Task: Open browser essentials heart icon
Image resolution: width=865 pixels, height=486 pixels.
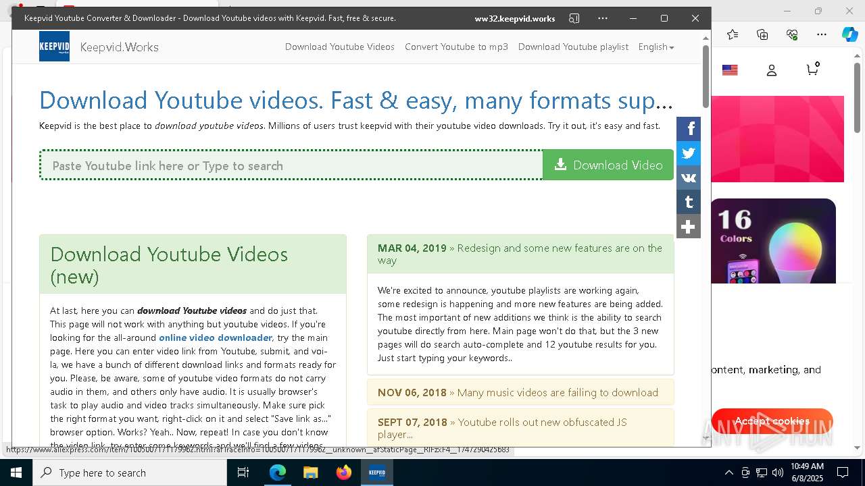Action: pyautogui.click(x=792, y=34)
